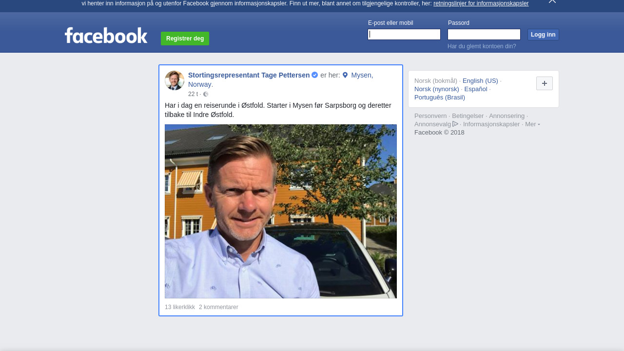Open retningslinjer for informasjonskapsler link
The width and height of the screenshot is (624, 351).
coord(481,3)
